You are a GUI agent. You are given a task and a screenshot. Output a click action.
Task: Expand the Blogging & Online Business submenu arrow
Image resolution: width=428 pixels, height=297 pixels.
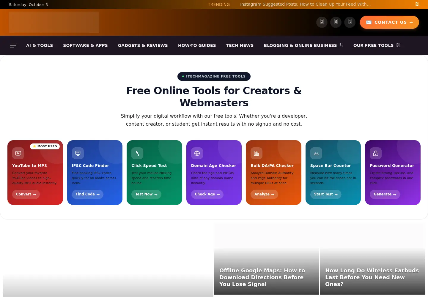click(341, 45)
